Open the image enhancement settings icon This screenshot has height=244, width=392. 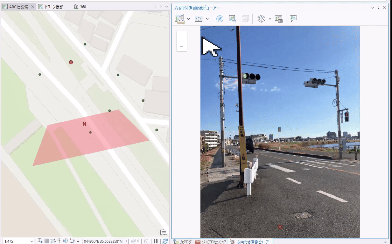[x=232, y=19]
